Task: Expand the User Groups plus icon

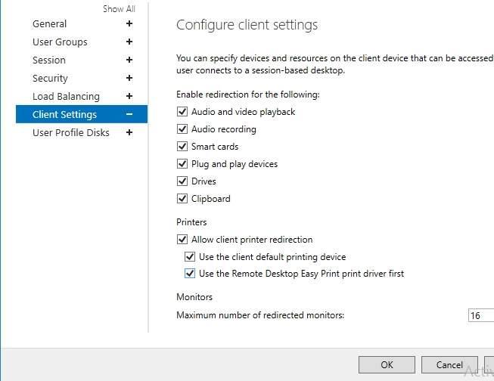Action: tap(129, 42)
